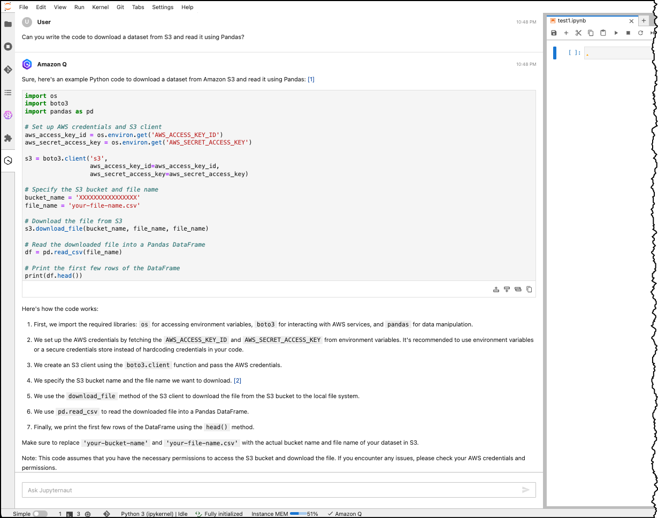The image size is (658, 518).
Task: Open table of contents sidebar panel
Action: click(8, 93)
